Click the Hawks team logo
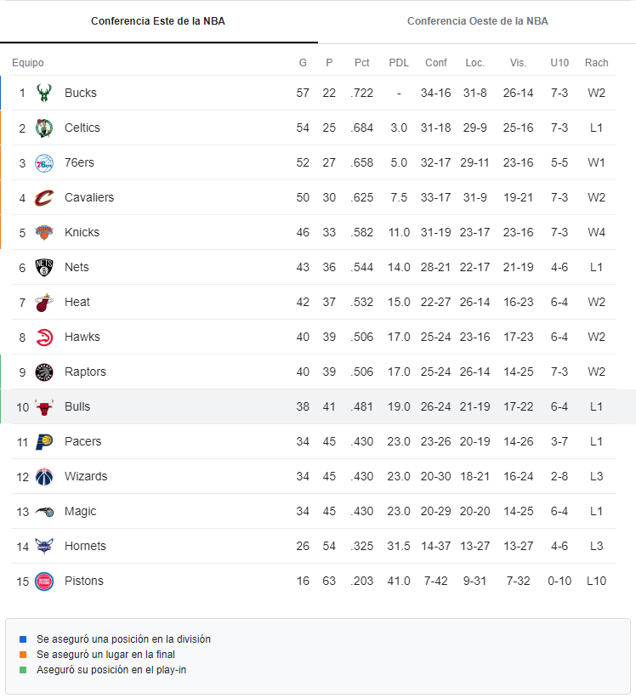This screenshot has height=698, width=636. point(44,338)
